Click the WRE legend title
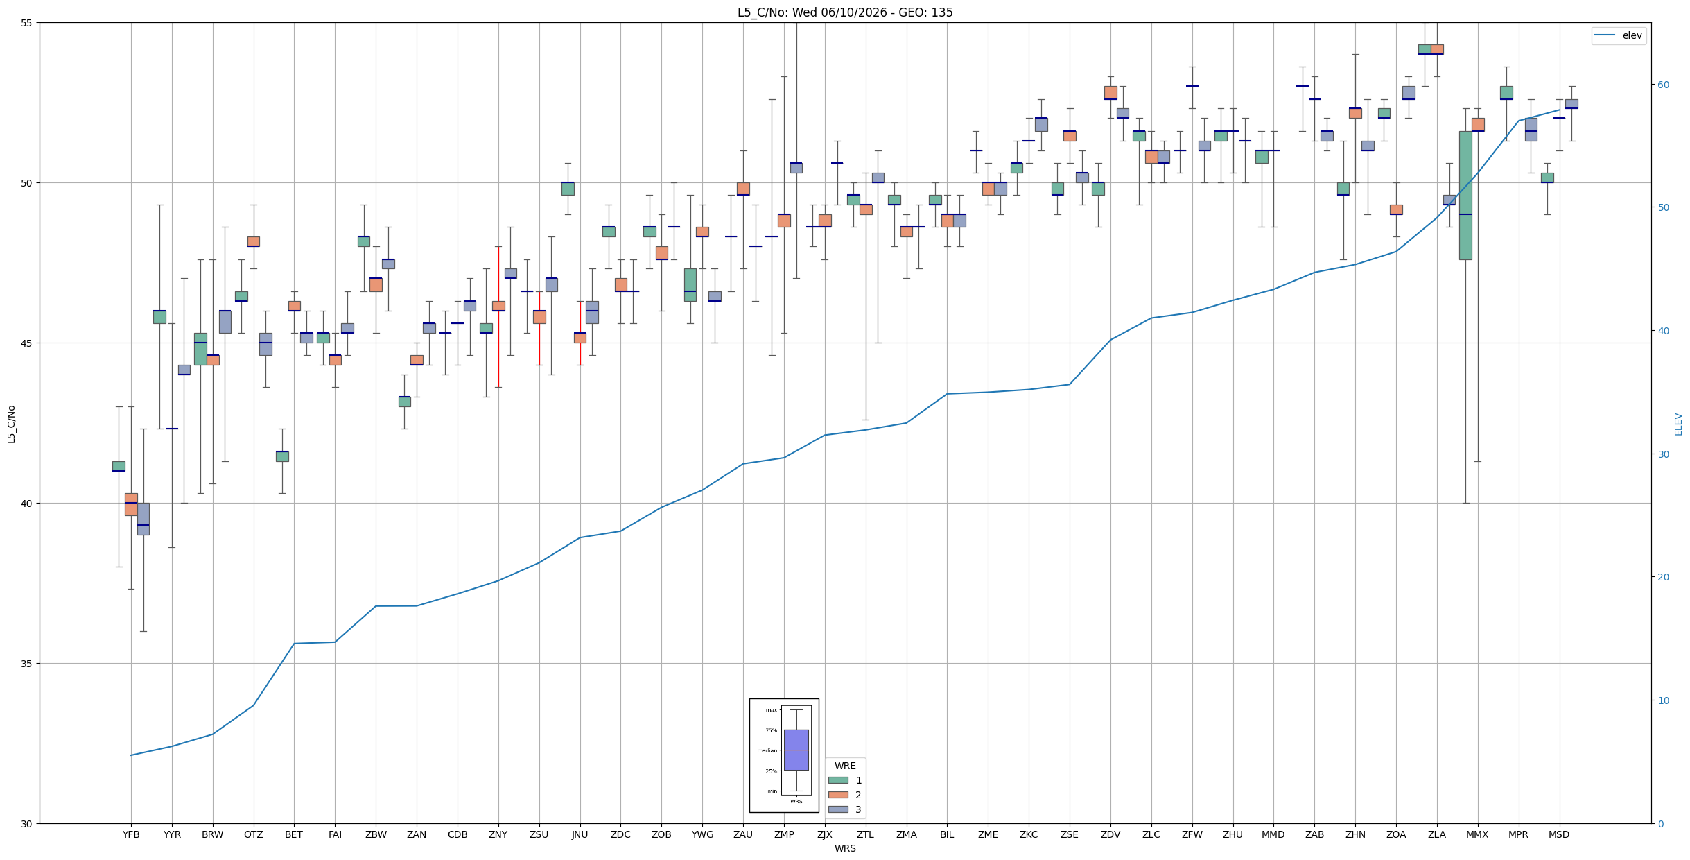The height and width of the screenshot is (860, 1690). tap(845, 766)
